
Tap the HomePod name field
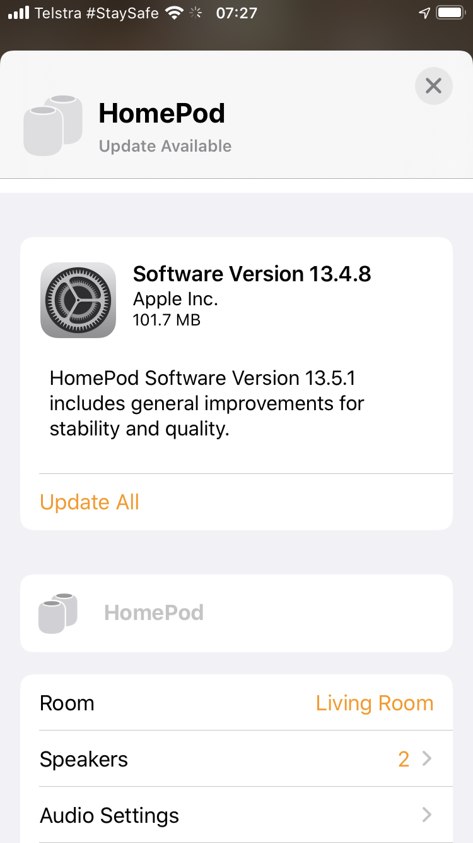click(x=237, y=613)
